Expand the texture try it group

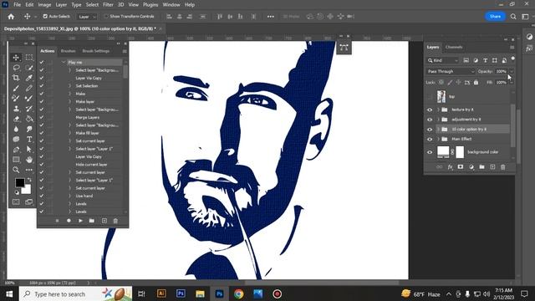click(x=438, y=110)
